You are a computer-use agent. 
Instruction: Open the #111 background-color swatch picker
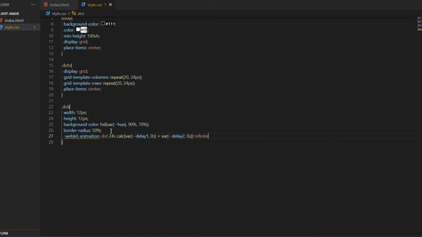point(103,24)
